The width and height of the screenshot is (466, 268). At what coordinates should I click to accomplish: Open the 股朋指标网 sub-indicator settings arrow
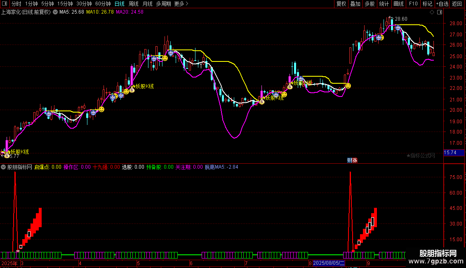(3, 167)
